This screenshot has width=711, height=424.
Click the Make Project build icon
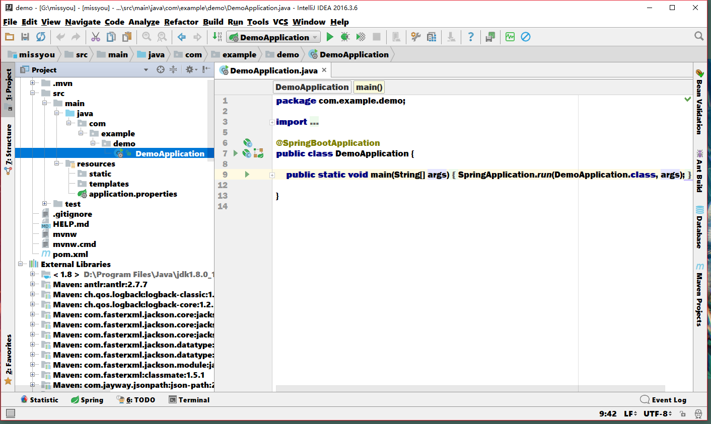pos(217,37)
